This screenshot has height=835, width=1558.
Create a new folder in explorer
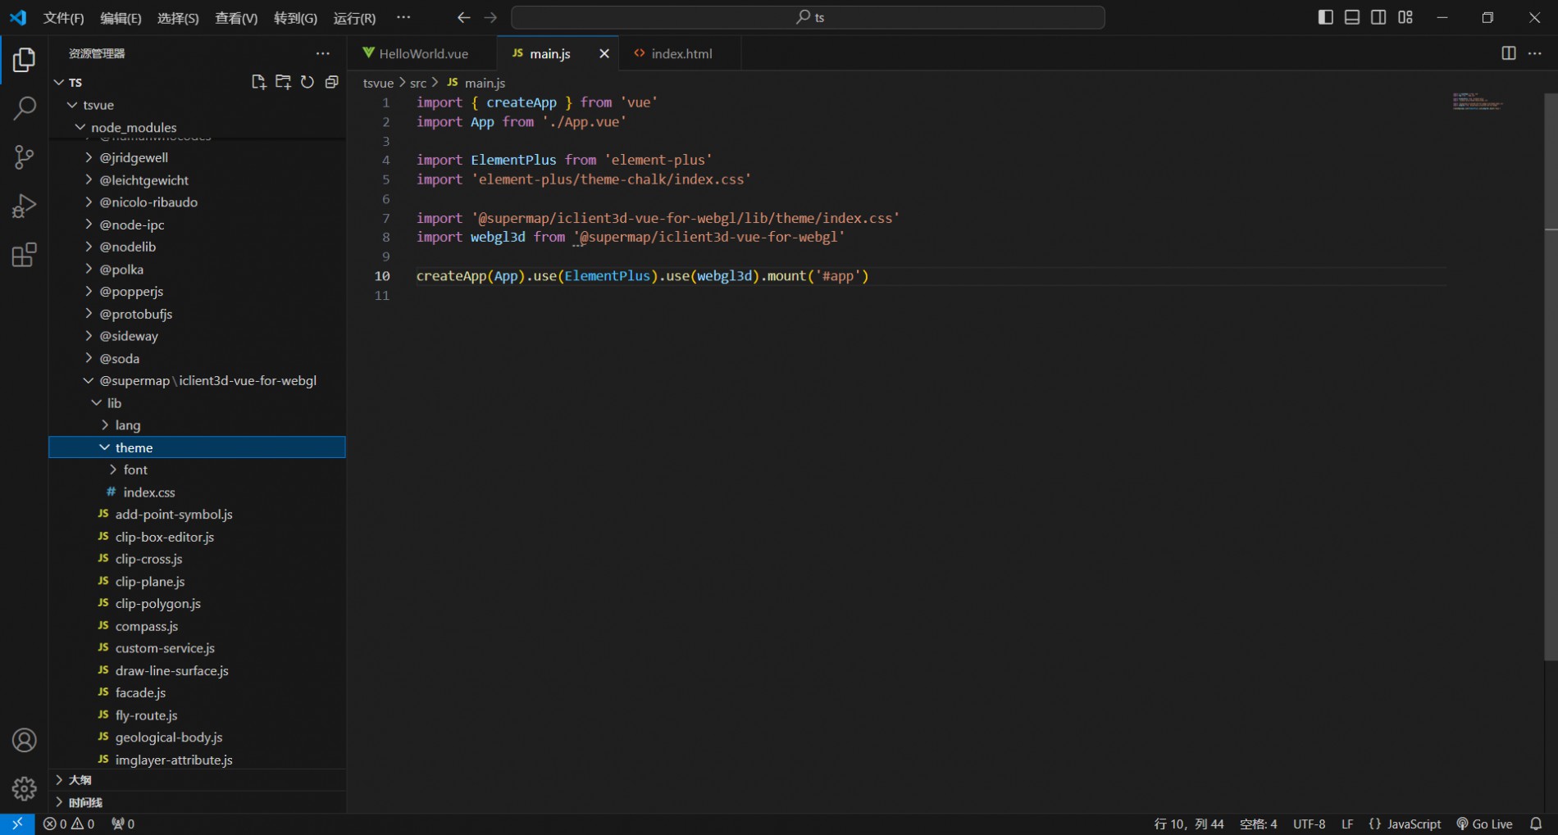(283, 82)
